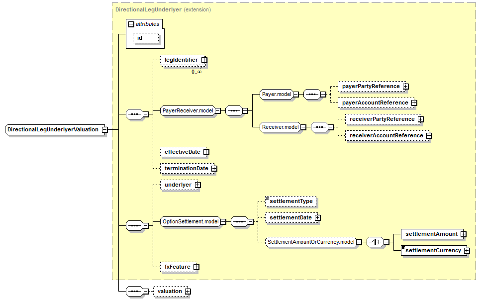This screenshot has width=481, height=301.
Task: Click the sequence icon after OptionSettlement.model
Action: point(239,222)
